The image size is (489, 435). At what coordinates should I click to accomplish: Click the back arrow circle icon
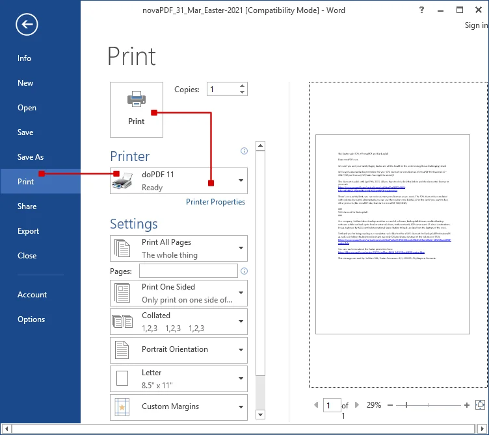pyautogui.click(x=27, y=24)
